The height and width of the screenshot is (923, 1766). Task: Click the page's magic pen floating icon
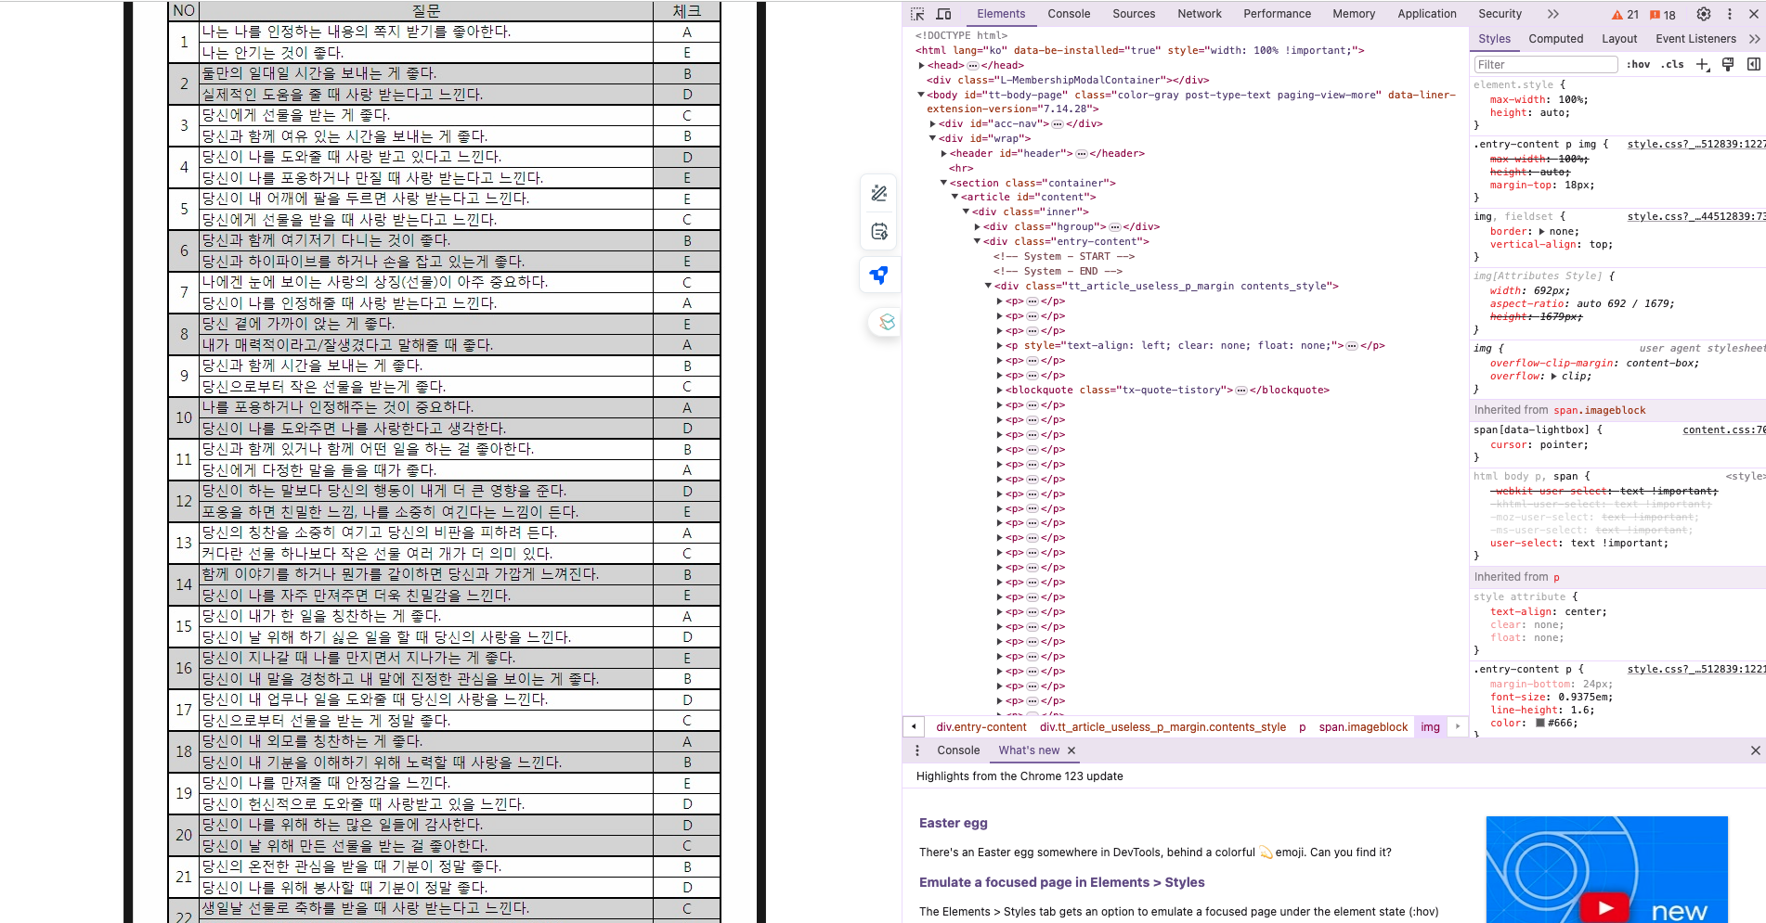point(879,193)
